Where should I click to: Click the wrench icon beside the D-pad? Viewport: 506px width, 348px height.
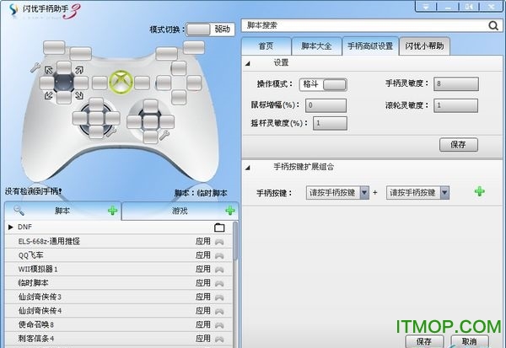pos(35,67)
